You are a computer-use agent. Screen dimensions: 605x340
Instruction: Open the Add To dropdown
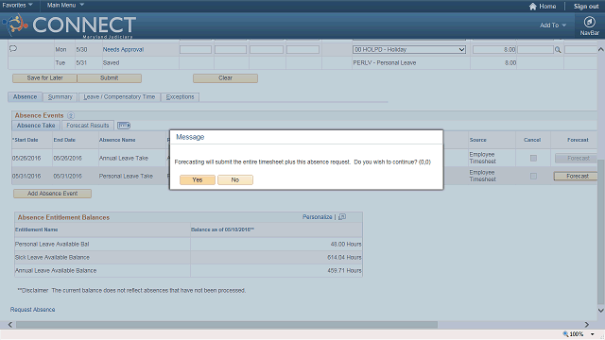(552, 25)
